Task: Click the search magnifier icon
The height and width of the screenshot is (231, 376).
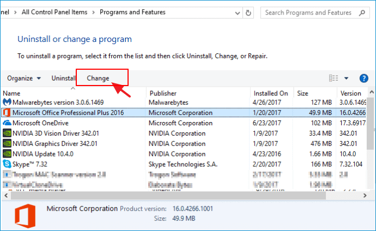Action: pyautogui.click(x=362, y=13)
